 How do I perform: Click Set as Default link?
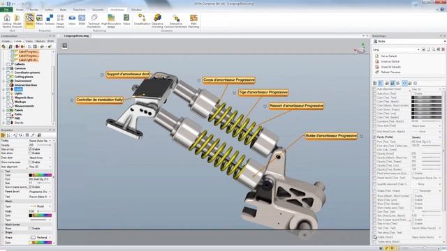click(388, 56)
